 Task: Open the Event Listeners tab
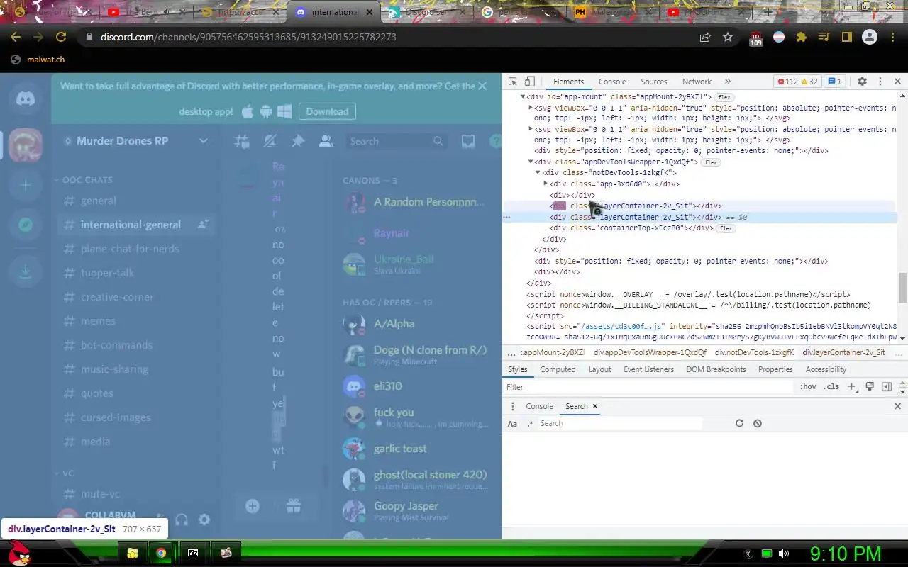[648, 369]
